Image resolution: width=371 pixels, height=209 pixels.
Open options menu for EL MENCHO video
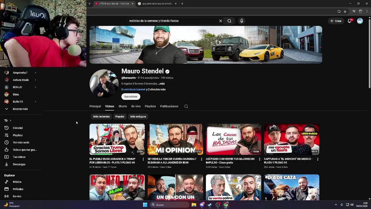click(318, 159)
